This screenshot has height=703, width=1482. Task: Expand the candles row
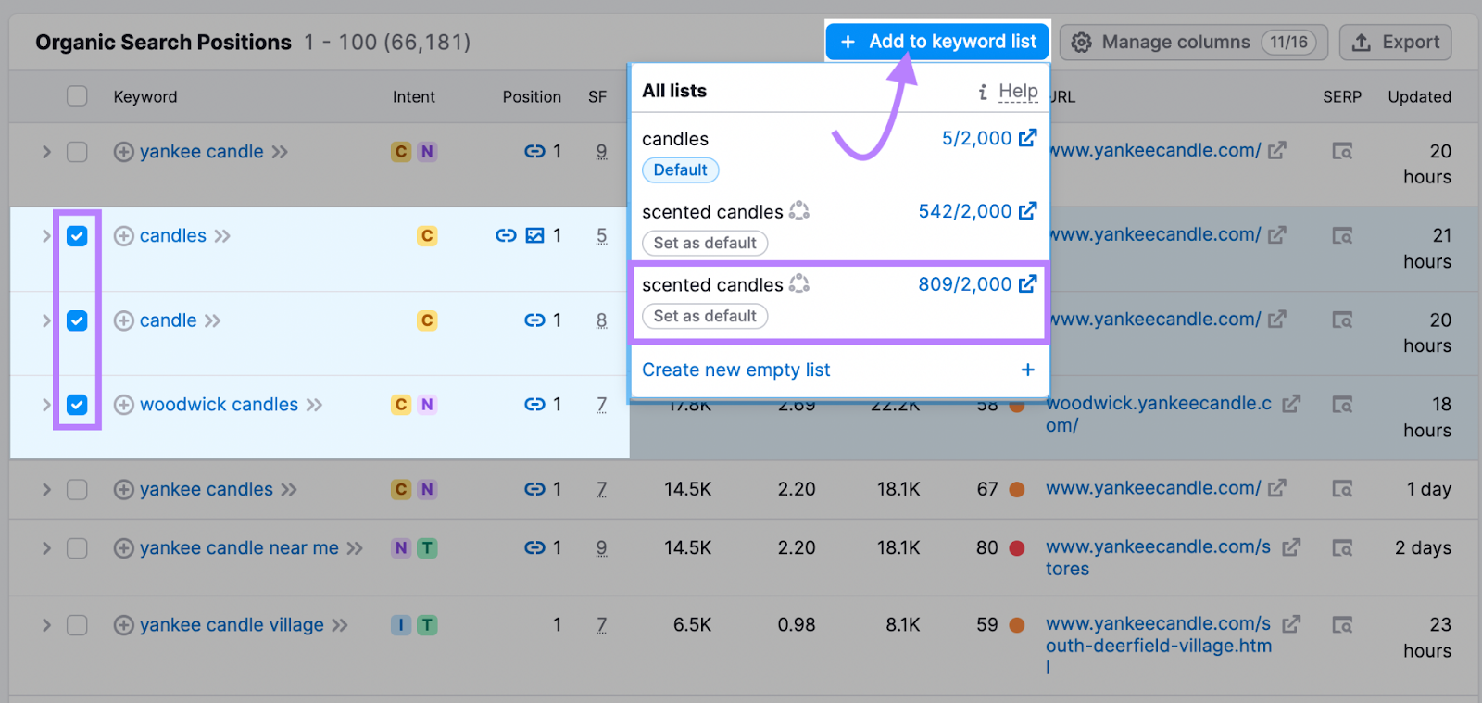pyautogui.click(x=46, y=236)
